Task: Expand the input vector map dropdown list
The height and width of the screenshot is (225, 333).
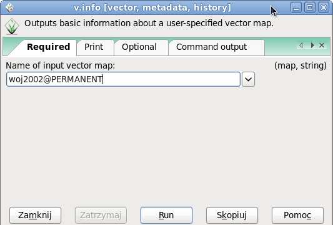Action: [248, 79]
